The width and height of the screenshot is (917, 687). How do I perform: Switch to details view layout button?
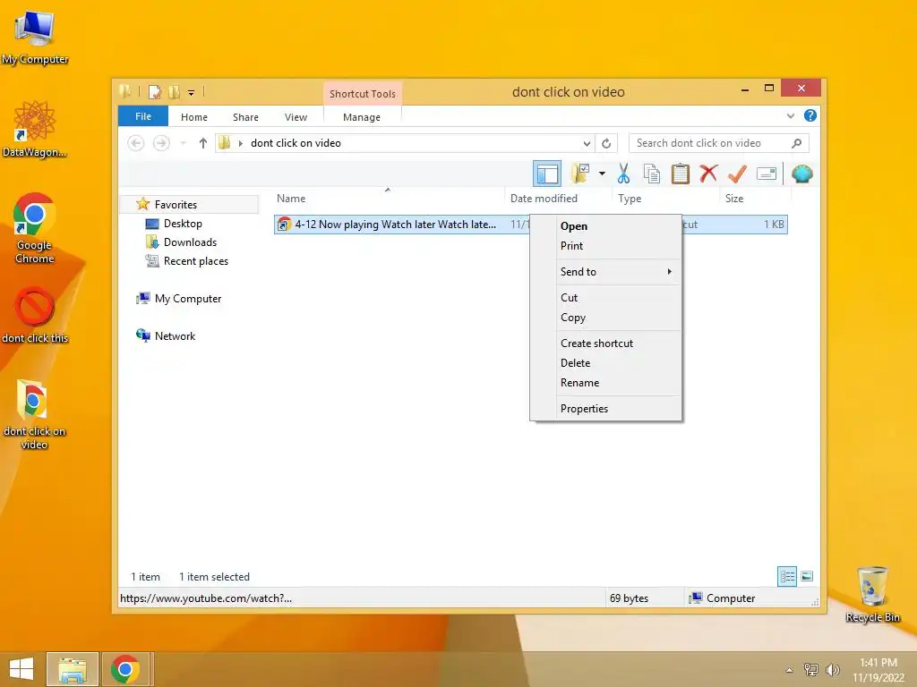pyautogui.click(x=786, y=577)
